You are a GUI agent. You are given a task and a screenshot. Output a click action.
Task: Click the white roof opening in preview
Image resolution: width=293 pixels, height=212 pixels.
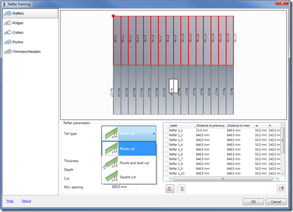(x=173, y=86)
